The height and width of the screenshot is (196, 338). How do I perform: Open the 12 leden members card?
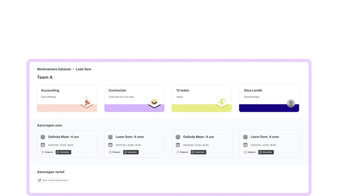(202, 98)
